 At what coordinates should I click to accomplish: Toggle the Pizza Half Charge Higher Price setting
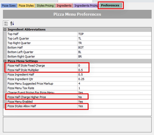click(x=114, y=97)
